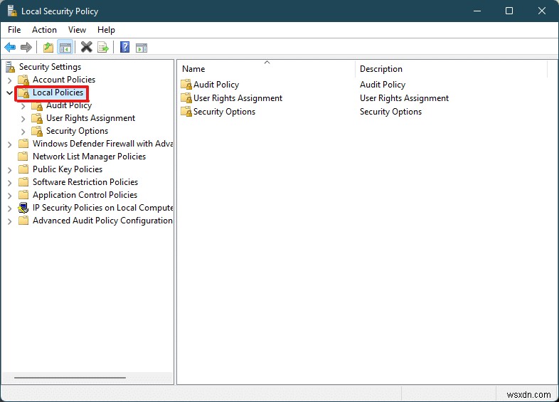Open the Action menu

44,30
